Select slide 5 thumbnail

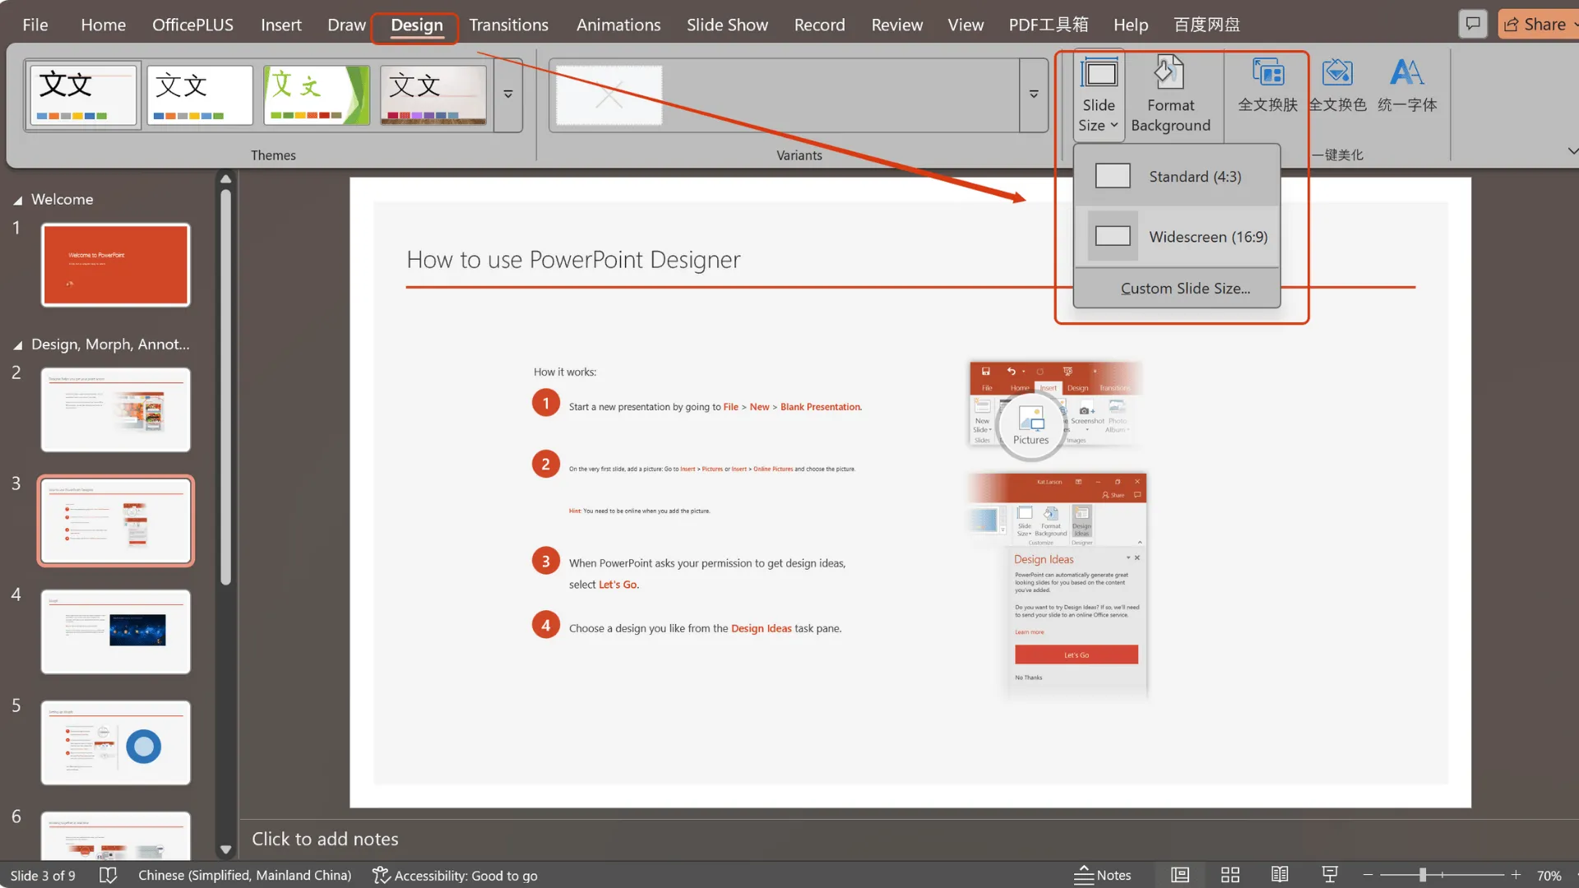(115, 742)
